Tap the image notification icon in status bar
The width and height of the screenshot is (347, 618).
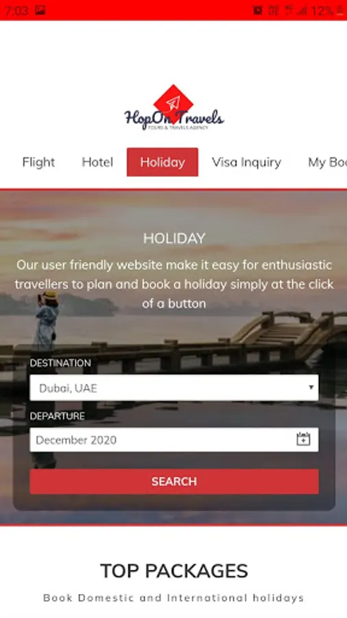coord(40,10)
